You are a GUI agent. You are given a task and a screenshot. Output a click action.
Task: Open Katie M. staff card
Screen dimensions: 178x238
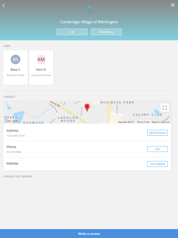point(41,67)
